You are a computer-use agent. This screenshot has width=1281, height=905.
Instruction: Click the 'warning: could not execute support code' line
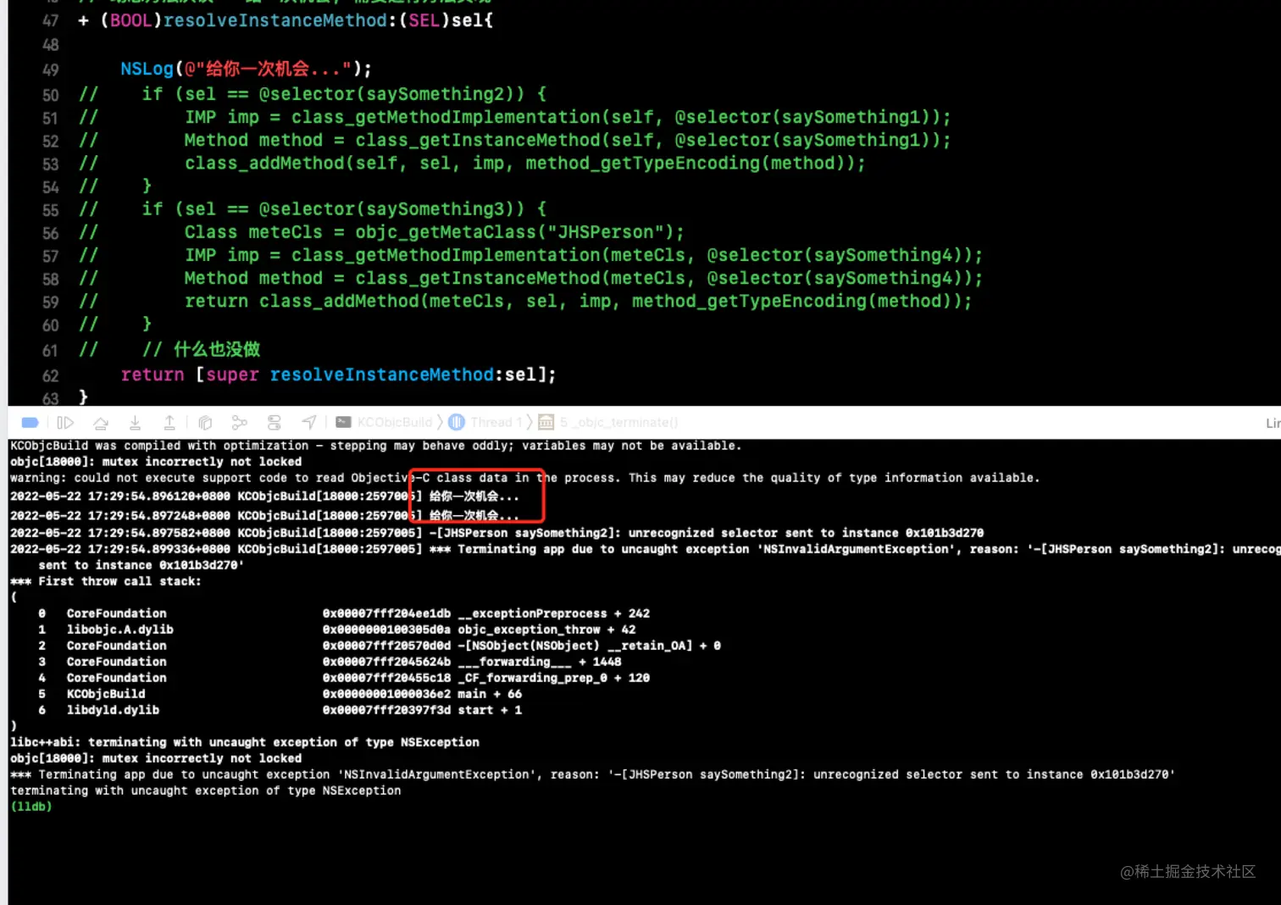click(524, 478)
